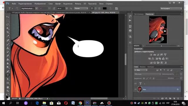This screenshot has width=188, height=106.
Task: Add an Exposure adjustment
Action: tap(162, 55)
